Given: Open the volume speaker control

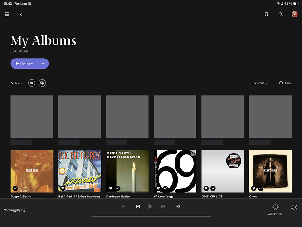Looking at the screenshot, I should click(294, 207).
